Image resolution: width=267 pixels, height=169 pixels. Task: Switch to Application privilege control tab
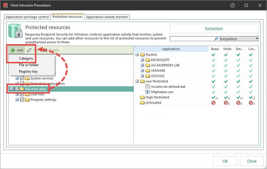click(27, 17)
